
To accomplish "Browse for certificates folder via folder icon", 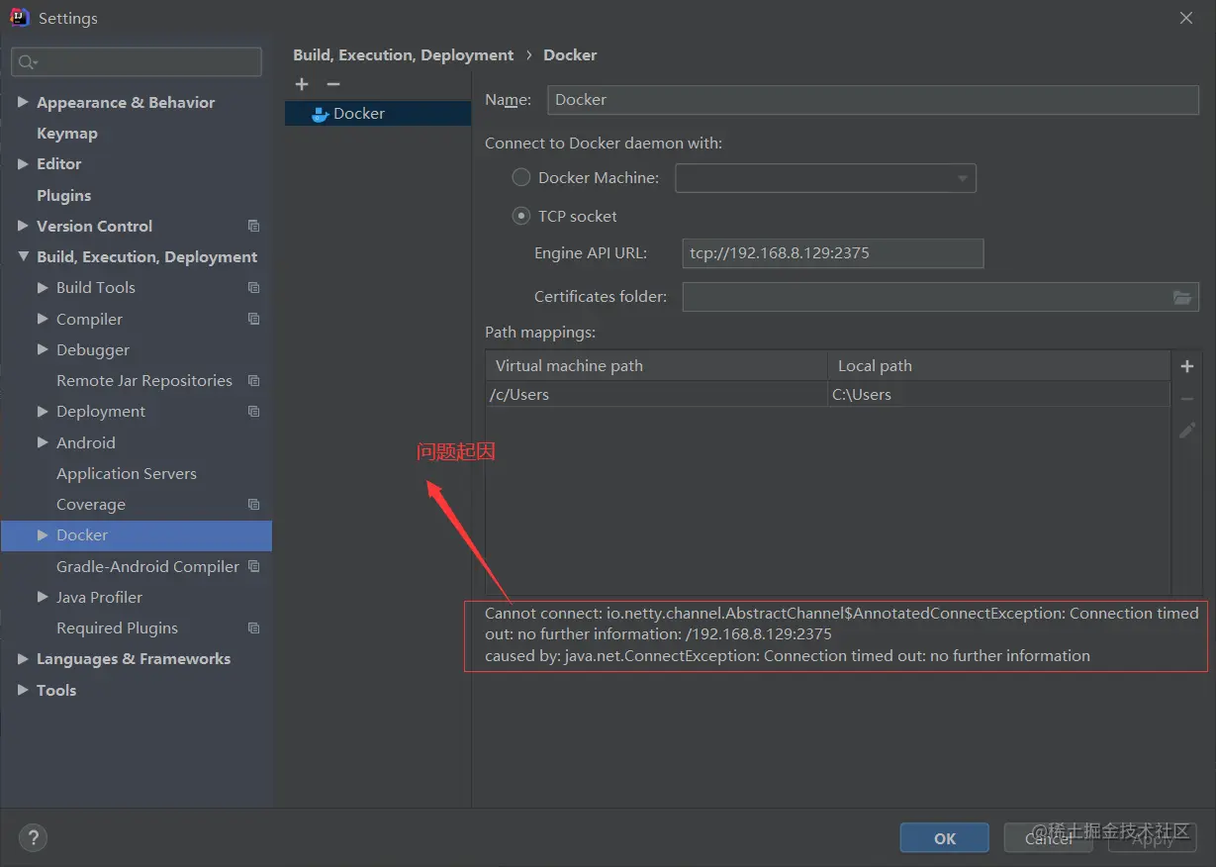I will (1181, 297).
